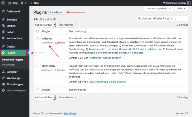Click the Kommentare speech bubble icon

coord(3,38)
